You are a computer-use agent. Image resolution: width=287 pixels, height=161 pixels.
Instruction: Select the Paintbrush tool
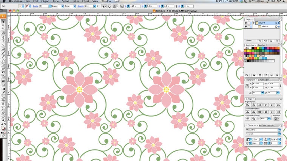coord(3,53)
